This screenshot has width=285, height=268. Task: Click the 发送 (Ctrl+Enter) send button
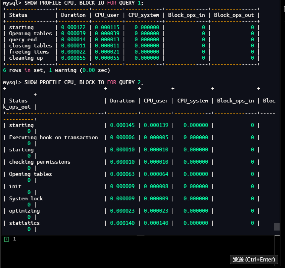[254, 260]
